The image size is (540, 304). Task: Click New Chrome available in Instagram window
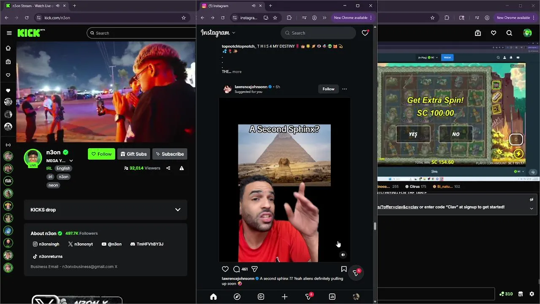353,18
